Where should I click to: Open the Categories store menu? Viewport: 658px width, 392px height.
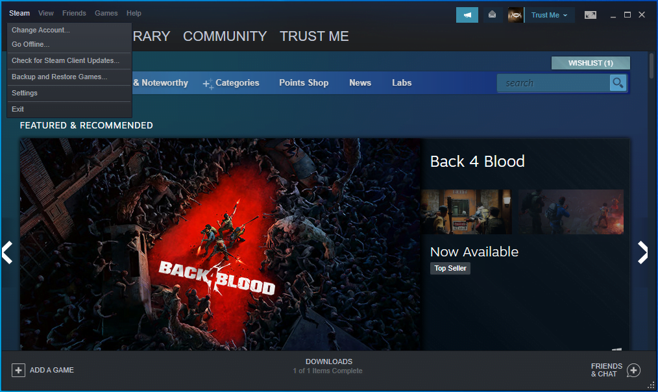pyautogui.click(x=237, y=82)
